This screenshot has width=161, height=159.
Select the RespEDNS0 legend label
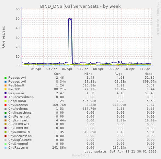(17, 101)
